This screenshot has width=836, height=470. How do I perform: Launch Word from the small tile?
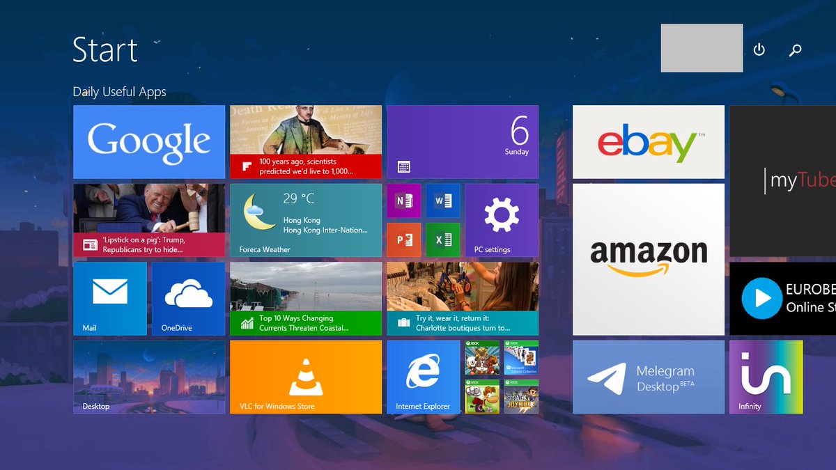coord(443,201)
